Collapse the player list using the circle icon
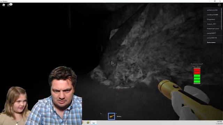This screenshot has width=223, height=125. [219, 5]
